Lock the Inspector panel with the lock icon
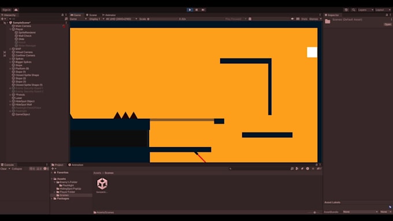Viewport: 393px width, 221px height. tap(387, 15)
